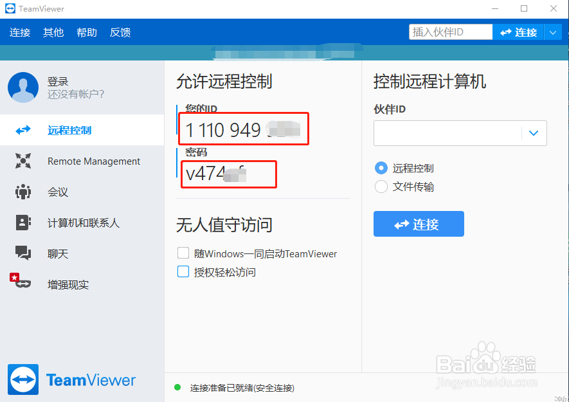Screen dimensions: 569x402
Task: Click the 允许远程控制 heading
Action: [x=224, y=81]
